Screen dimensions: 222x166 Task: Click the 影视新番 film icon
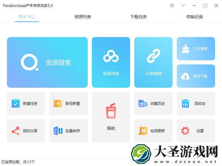(x=58, y=103)
